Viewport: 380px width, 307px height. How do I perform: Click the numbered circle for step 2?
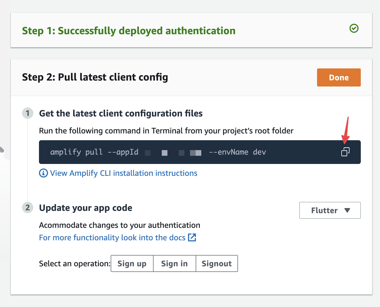pyautogui.click(x=27, y=207)
